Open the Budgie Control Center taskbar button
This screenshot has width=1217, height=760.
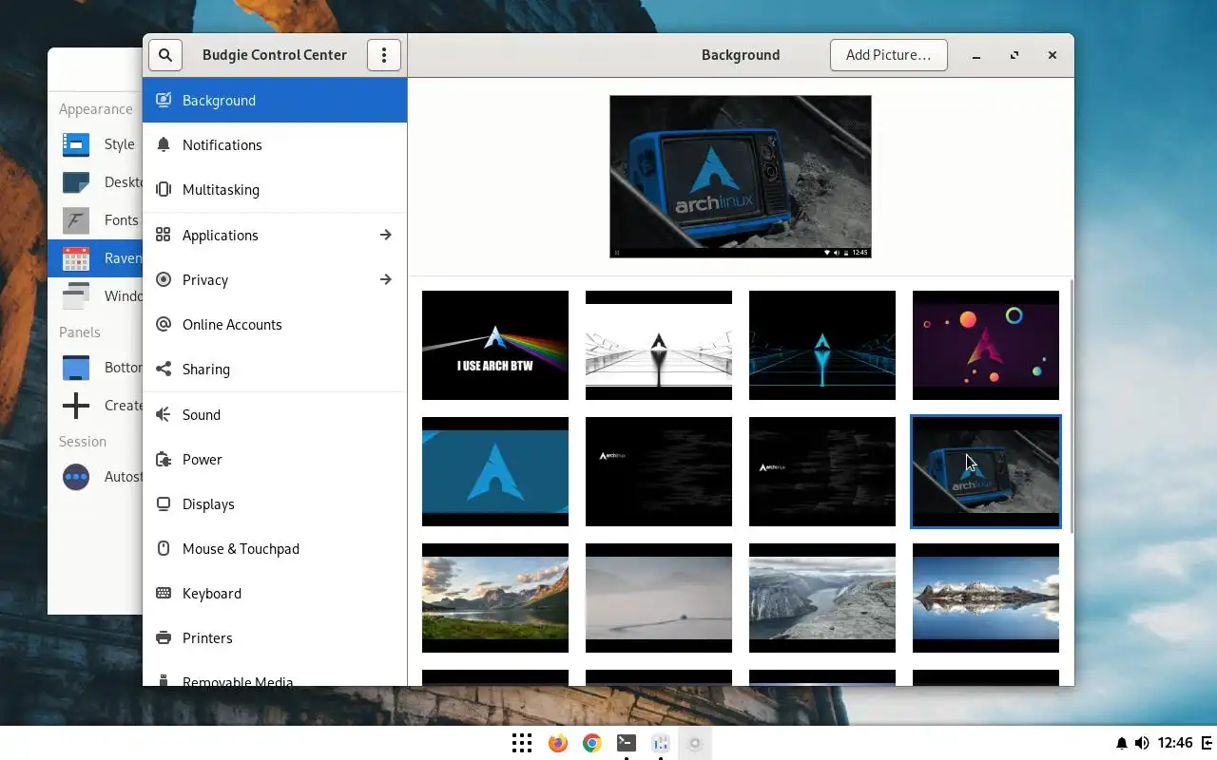(x=695, y=743)
